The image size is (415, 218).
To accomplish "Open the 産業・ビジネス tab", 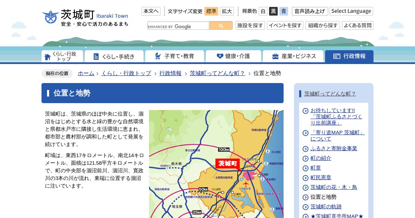I will [293, 56].
